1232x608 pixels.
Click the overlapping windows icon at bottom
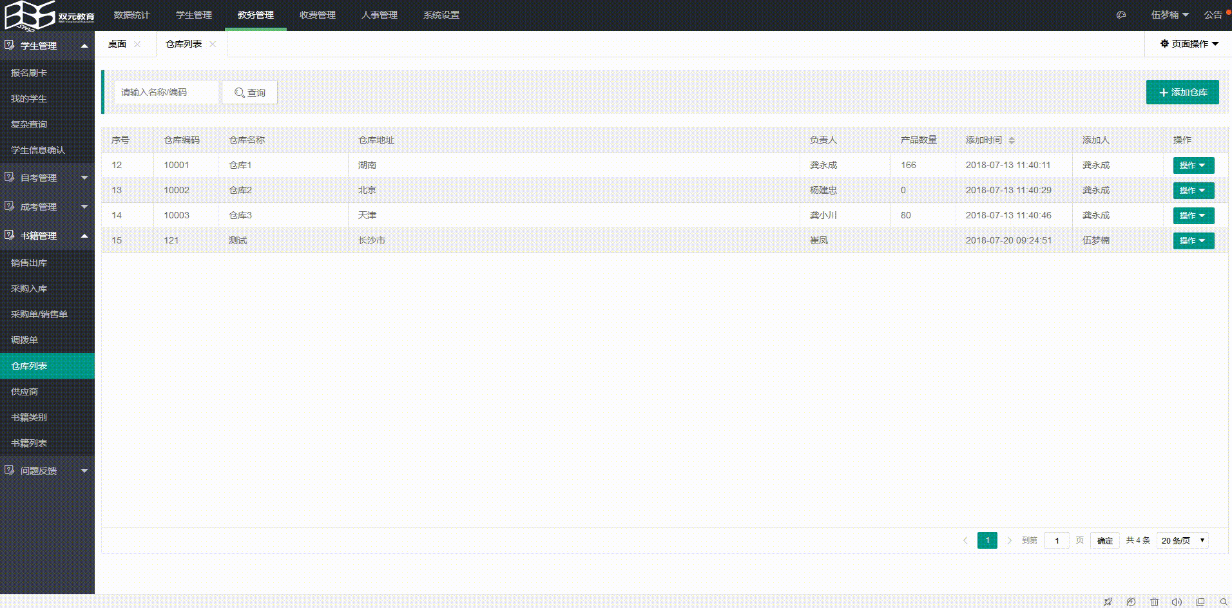point(1200,602)
